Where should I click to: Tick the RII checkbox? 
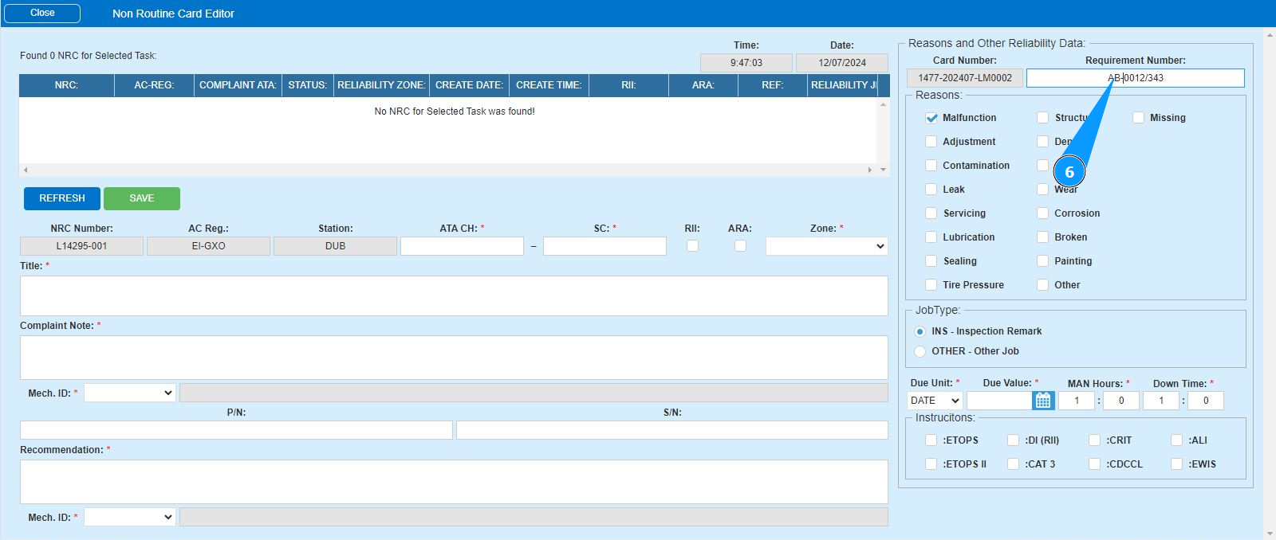[692, 246]
